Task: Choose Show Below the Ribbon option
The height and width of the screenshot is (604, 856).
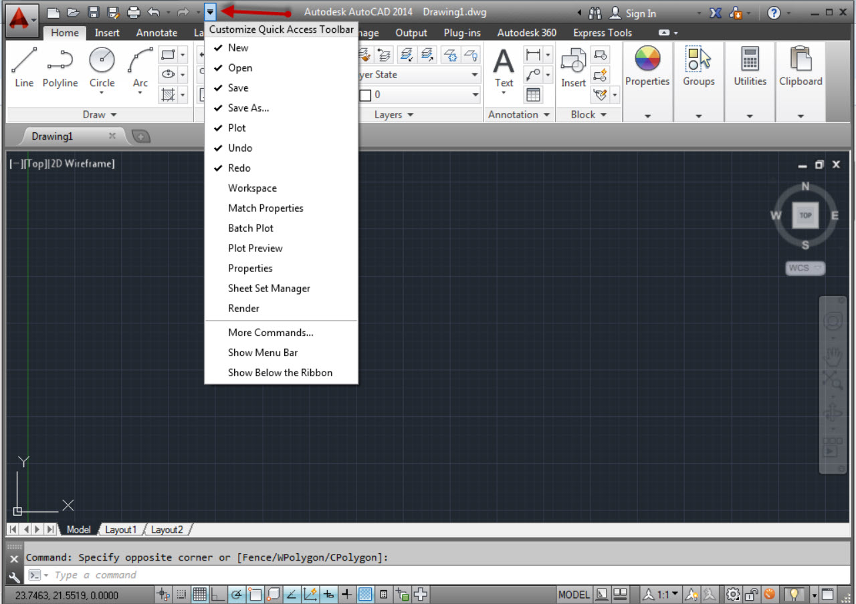Action: [281, 372]
